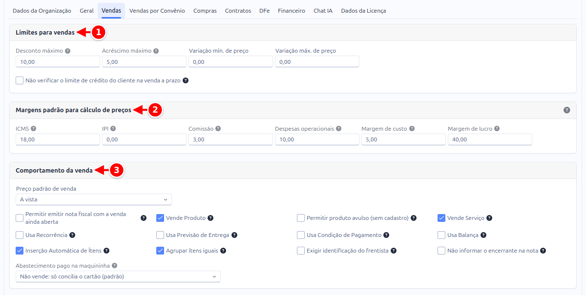Enable Usa Previsão de Entrega

[160, 235]
